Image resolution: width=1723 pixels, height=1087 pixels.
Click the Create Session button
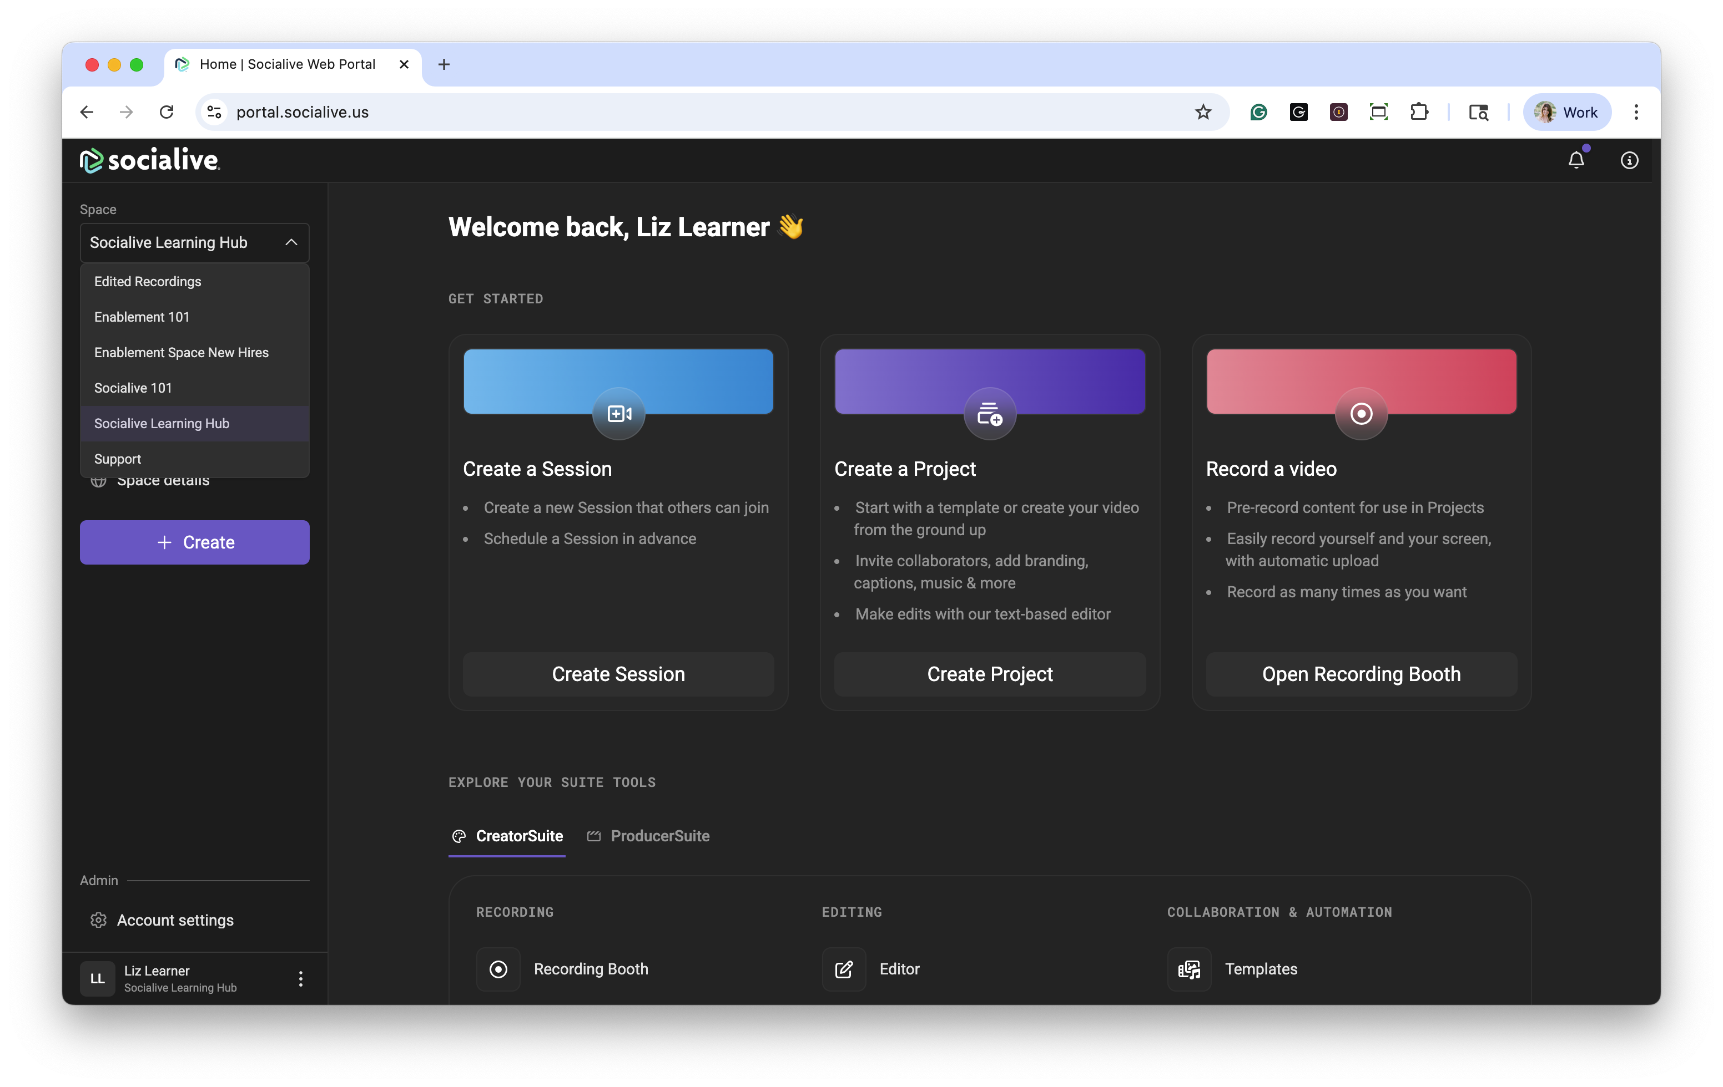(618, 674)
